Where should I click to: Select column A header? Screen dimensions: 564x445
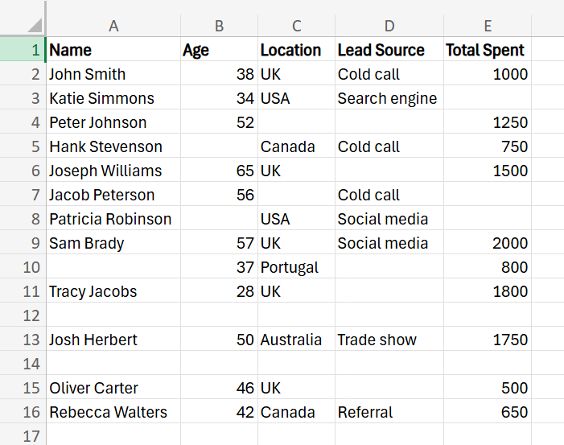click(113, 26)
